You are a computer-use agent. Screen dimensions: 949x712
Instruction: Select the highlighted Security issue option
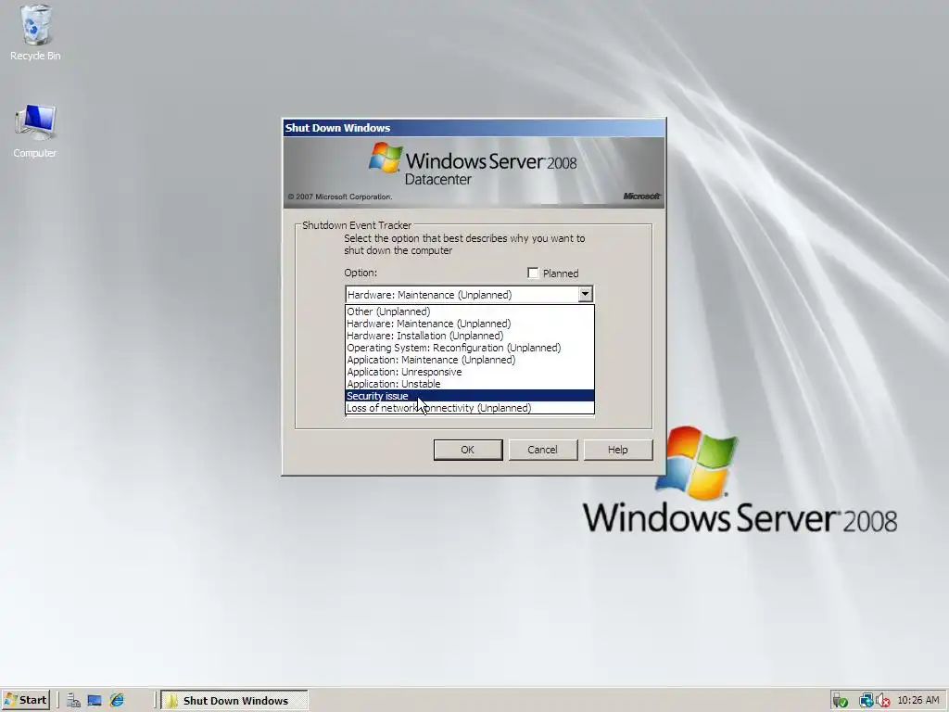470,396
